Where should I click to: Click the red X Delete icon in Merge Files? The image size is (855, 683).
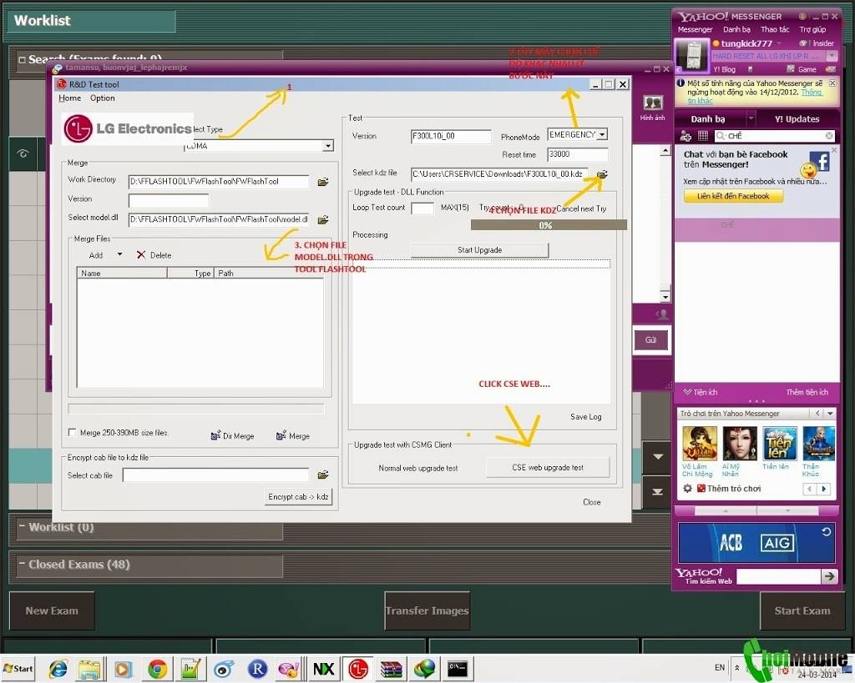(141, 255)
